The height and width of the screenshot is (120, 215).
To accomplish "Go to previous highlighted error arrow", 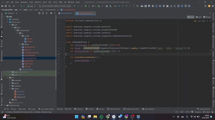I will [x=207, y=21].
